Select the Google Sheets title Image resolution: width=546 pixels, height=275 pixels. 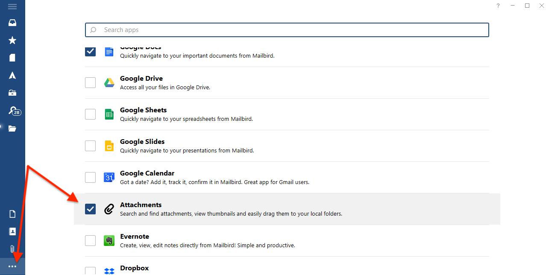tap(143, 110)
